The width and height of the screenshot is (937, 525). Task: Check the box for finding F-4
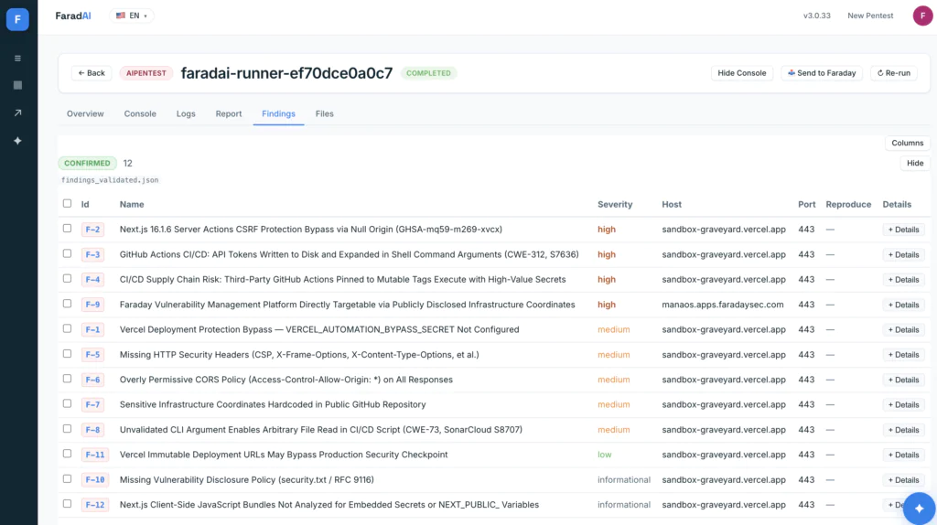tap(67, 279)
